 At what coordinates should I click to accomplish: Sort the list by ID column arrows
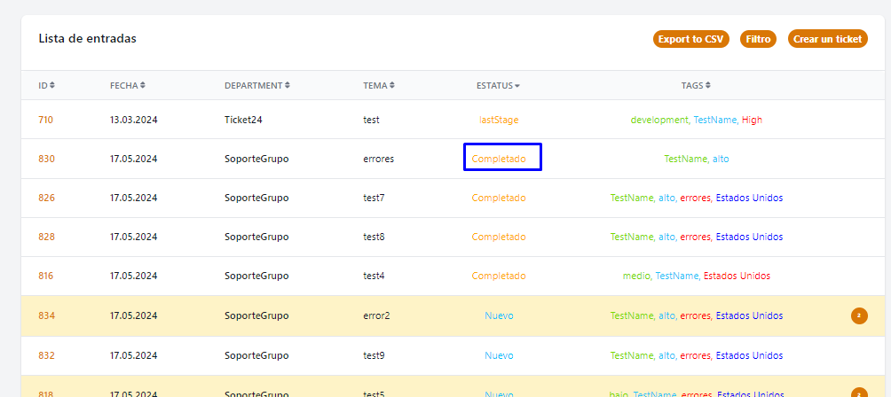[x=52, y=86]
